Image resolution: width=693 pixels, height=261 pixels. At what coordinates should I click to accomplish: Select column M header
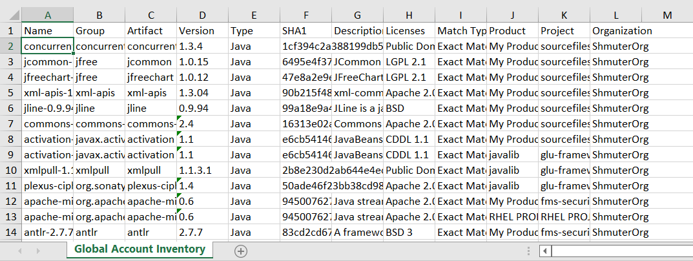[x=667, y=15]
